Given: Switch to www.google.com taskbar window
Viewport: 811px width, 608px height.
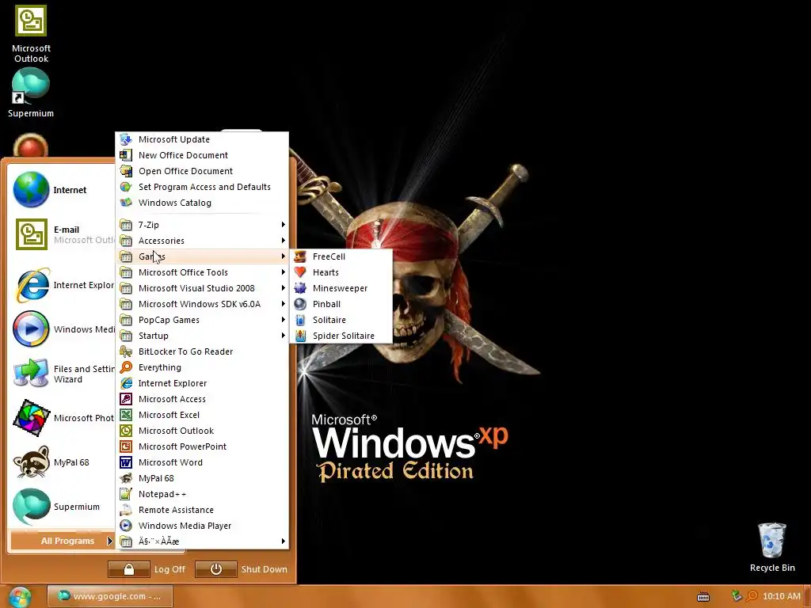Looking at the screenshot, I should pos(109,596).
